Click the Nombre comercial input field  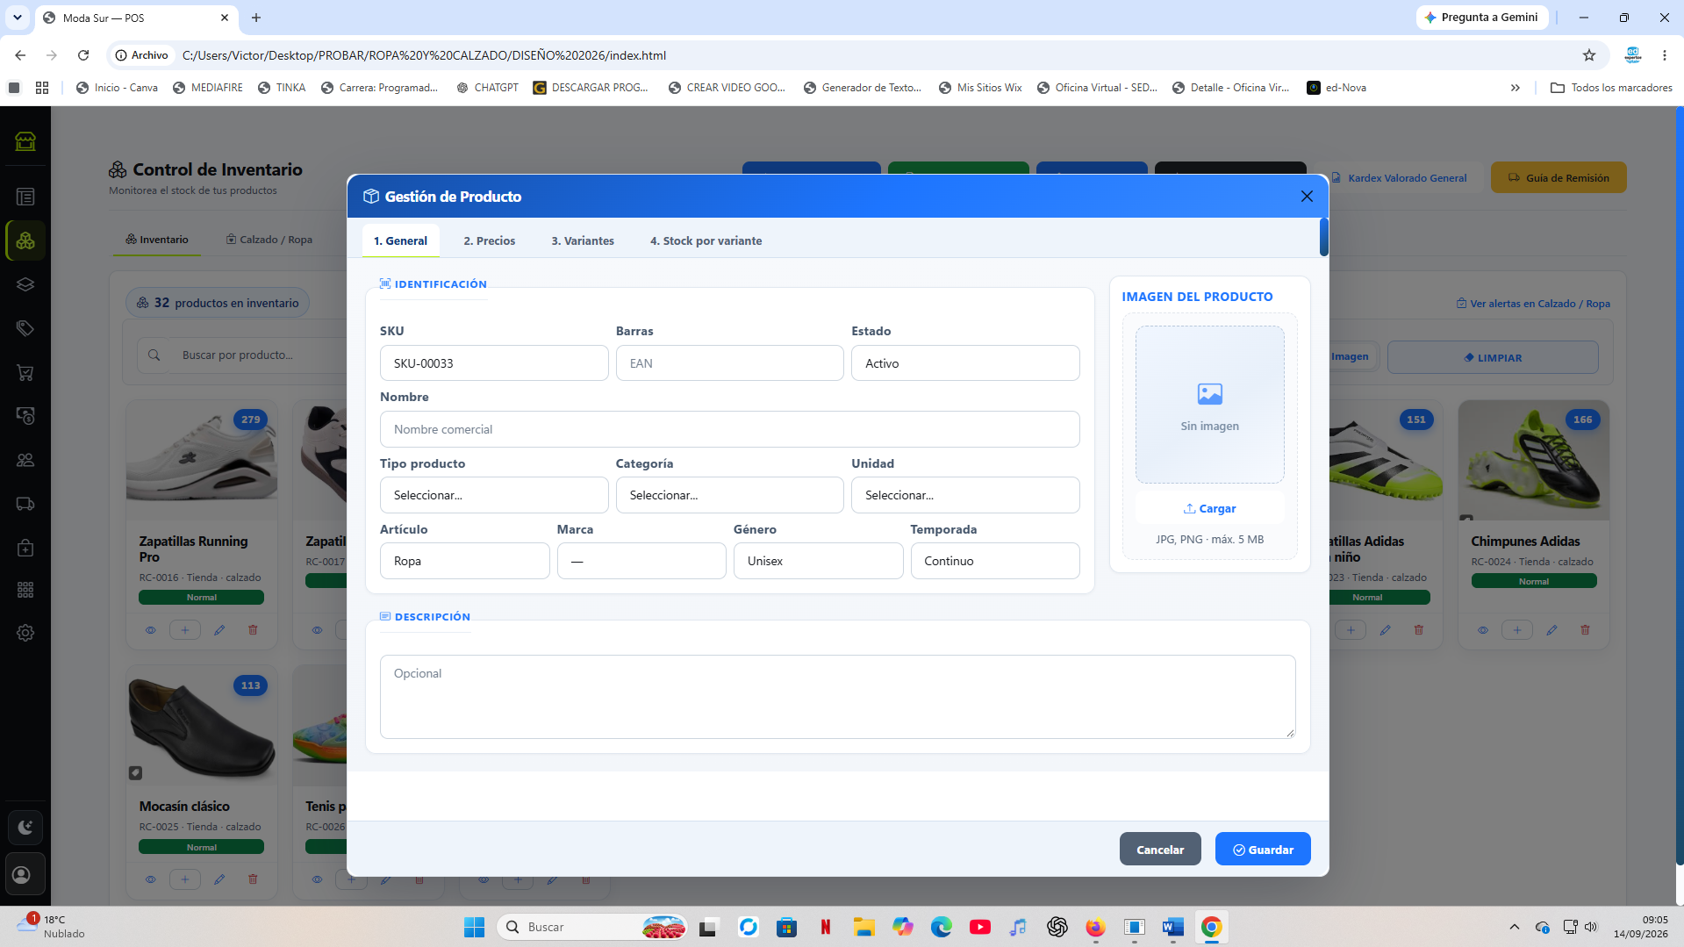(x=729, y=429)
